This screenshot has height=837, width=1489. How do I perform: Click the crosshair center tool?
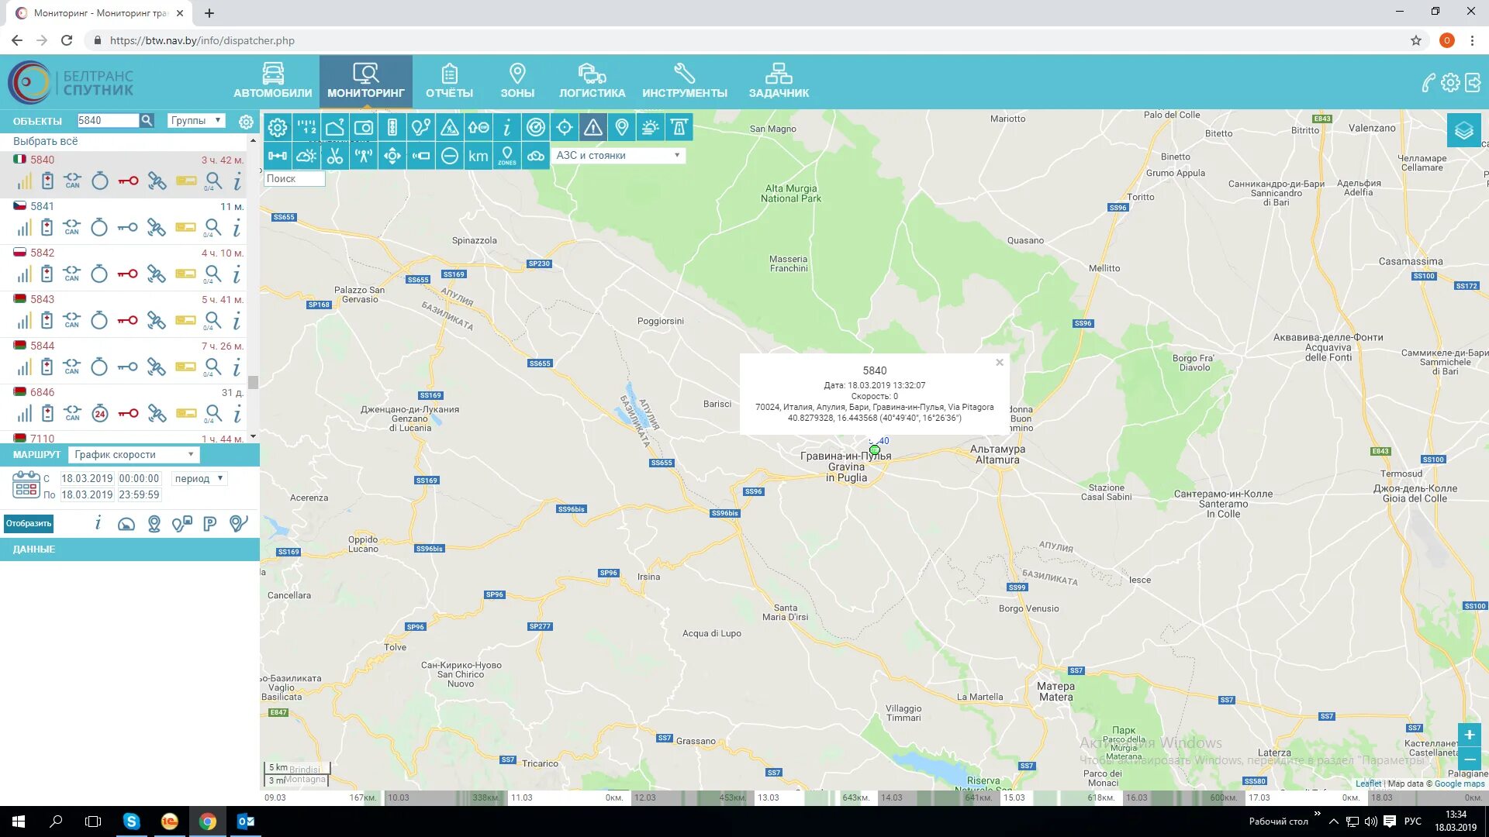coord(565,128)
